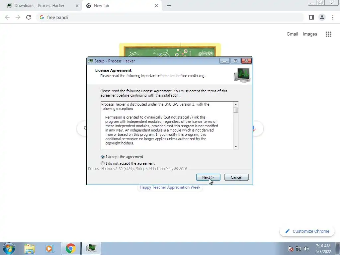The width and height of the screenshot is (340, 255).
Task: Cancel the Process Hacker setup
Action: click(x=236, y=177)
